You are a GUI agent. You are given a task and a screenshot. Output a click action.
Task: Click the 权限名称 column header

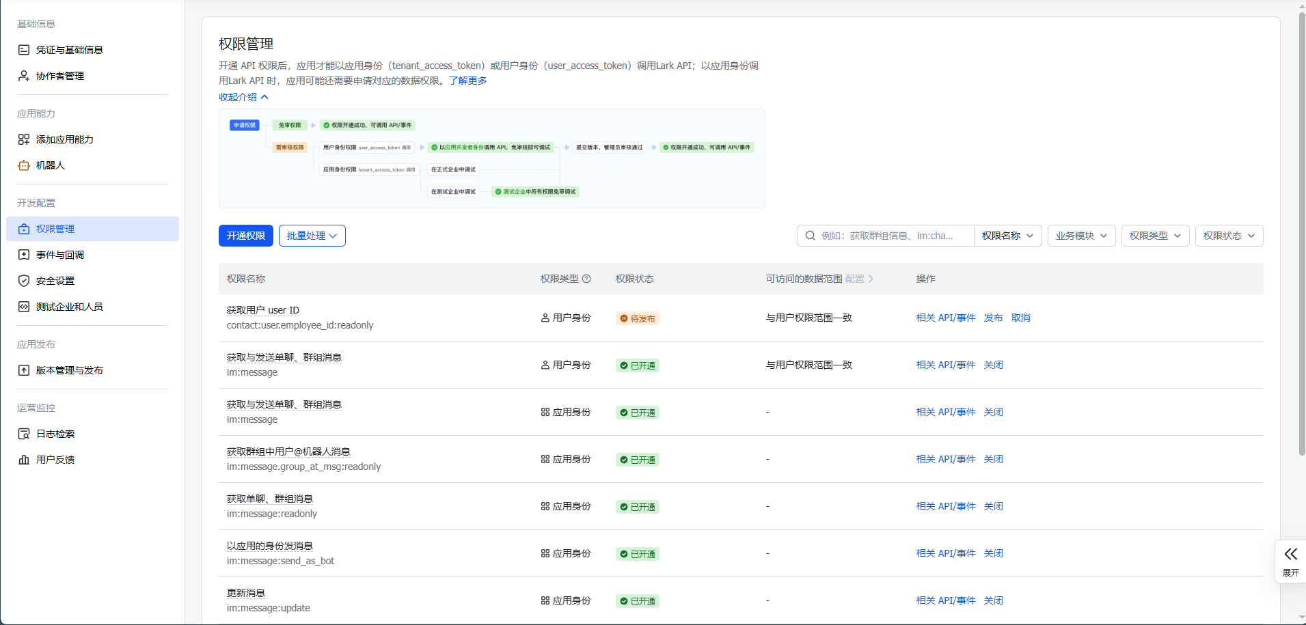click(x=246, y=279)
